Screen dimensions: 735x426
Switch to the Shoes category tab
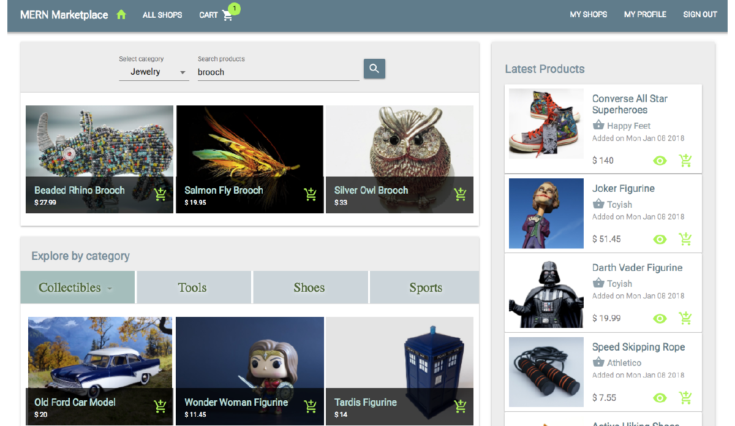tap(309, 287)
